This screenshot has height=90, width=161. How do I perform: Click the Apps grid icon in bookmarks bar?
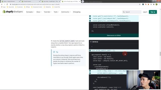2,7
